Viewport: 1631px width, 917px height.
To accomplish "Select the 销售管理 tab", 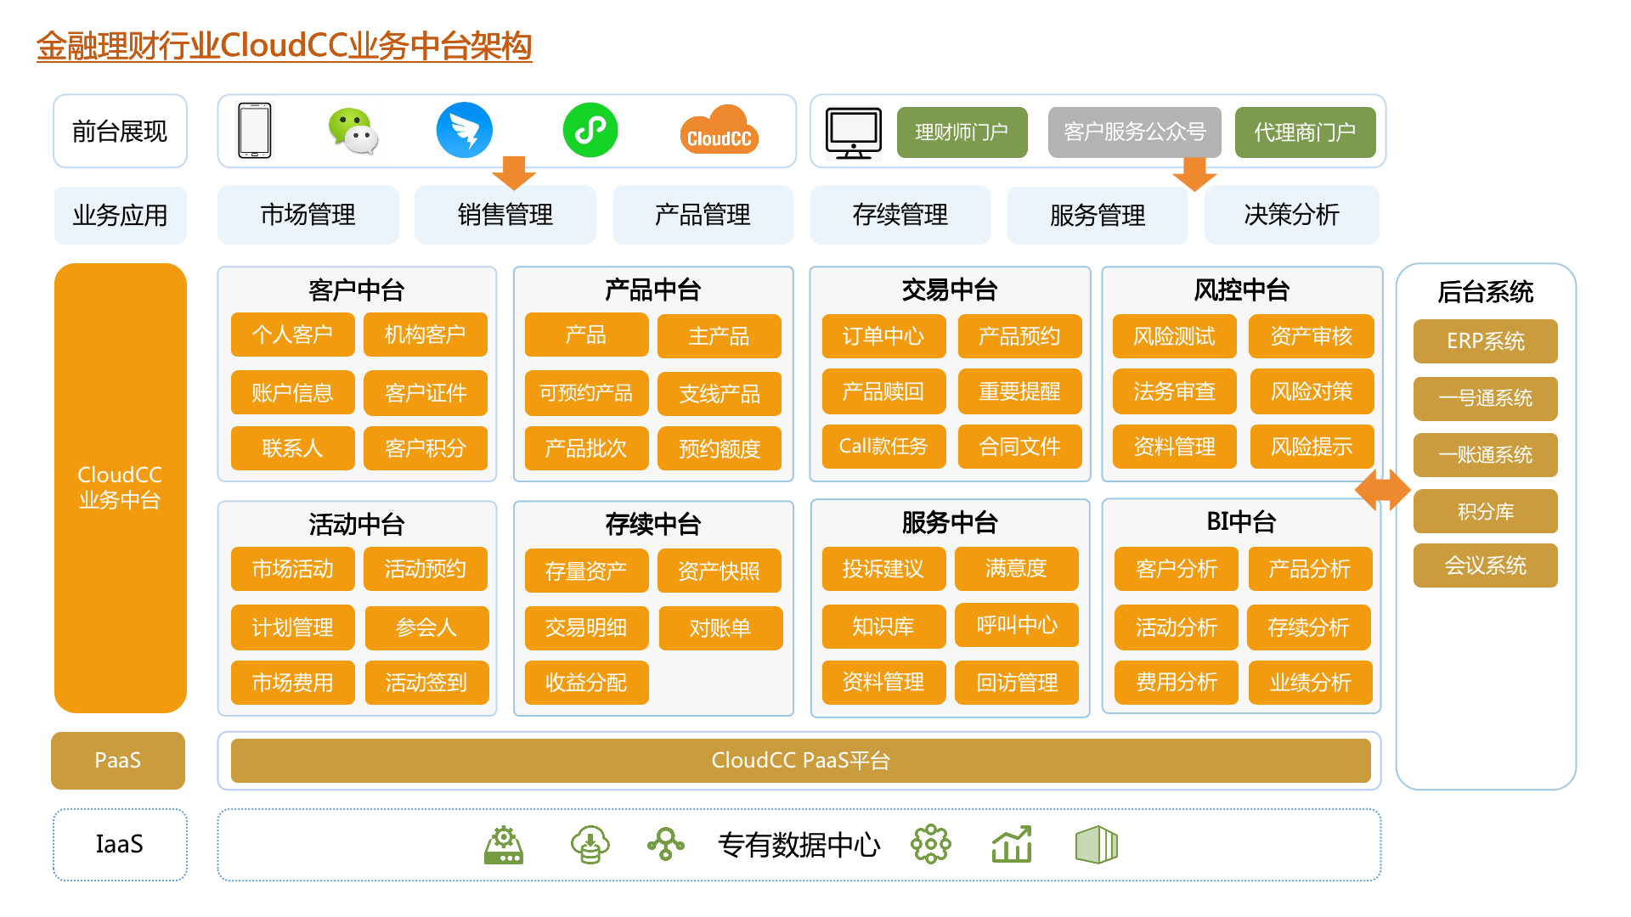I will pos(505,215).
